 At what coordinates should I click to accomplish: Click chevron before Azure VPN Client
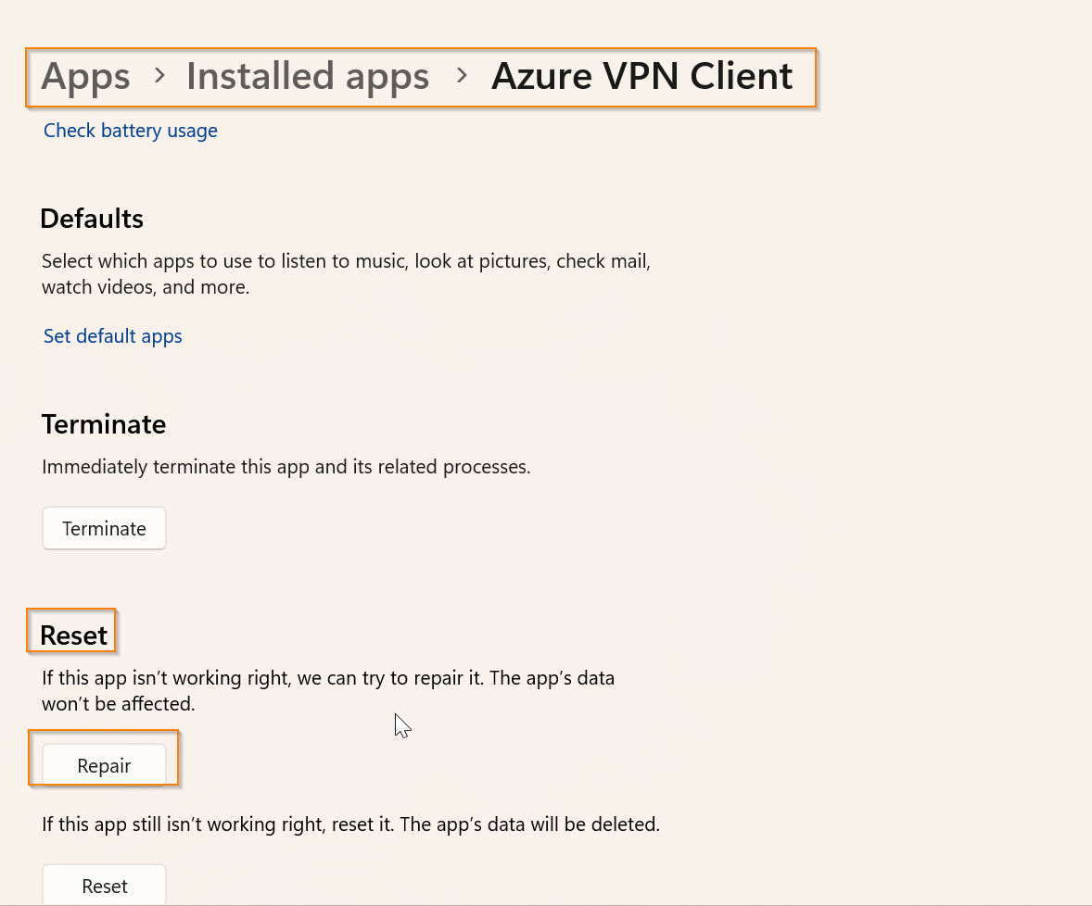[x=461, y=75]
